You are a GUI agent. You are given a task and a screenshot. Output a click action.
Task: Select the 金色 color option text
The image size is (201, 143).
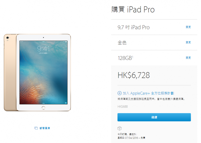click(x=122, y=43)
